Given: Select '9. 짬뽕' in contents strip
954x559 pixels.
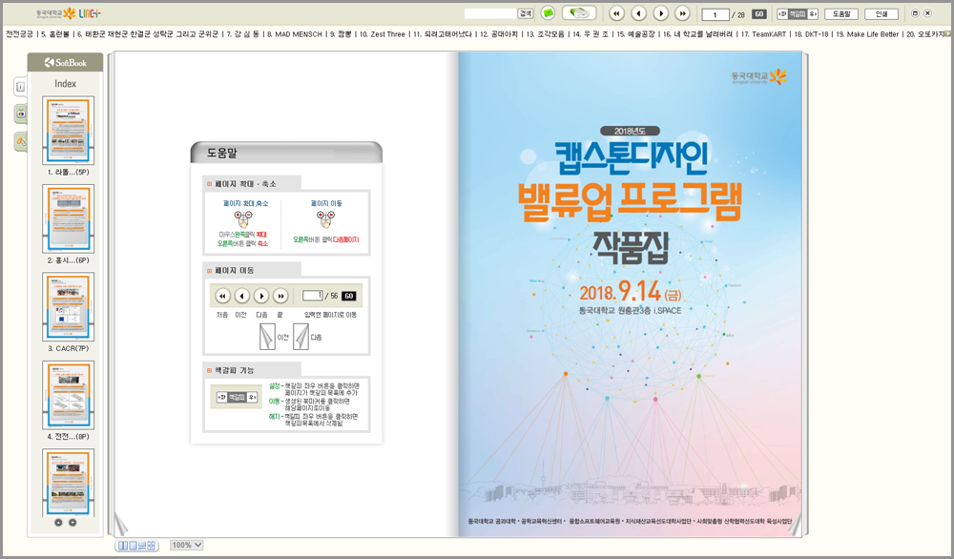Looking at the screenshot, I should [x=341, y=34].
